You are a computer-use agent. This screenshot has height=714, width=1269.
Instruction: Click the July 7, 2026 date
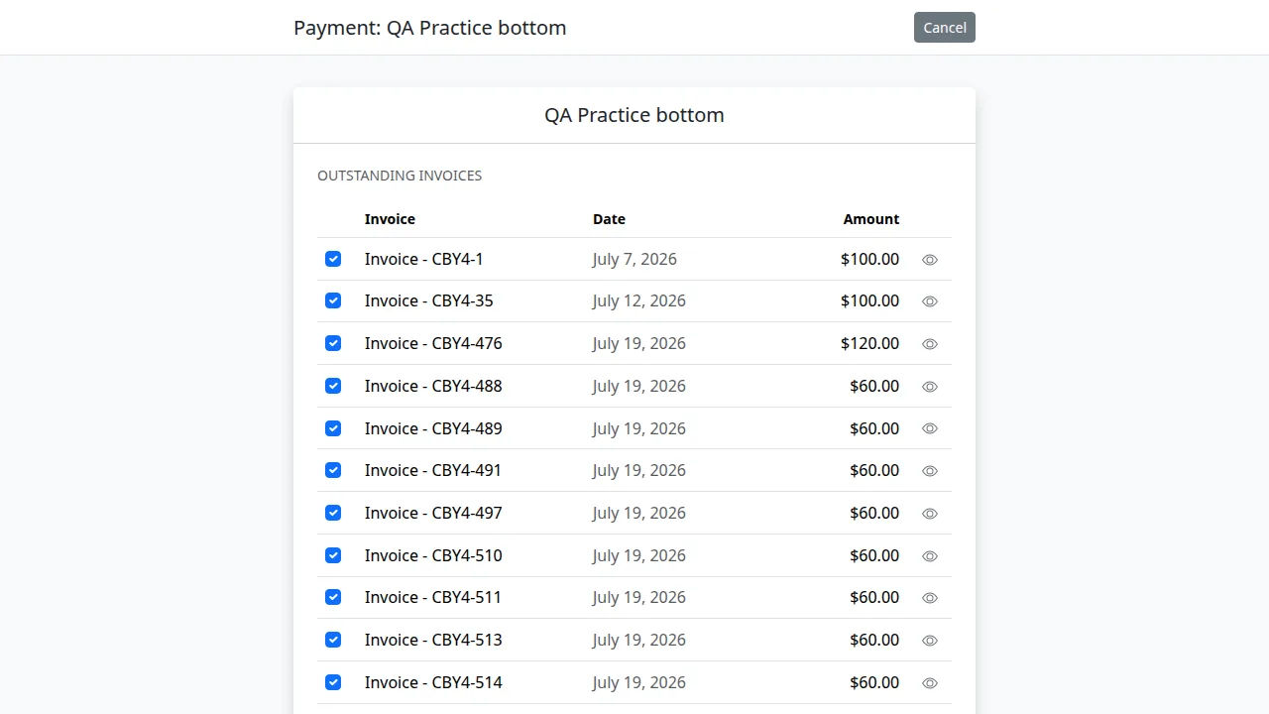[x=634, y=259]
